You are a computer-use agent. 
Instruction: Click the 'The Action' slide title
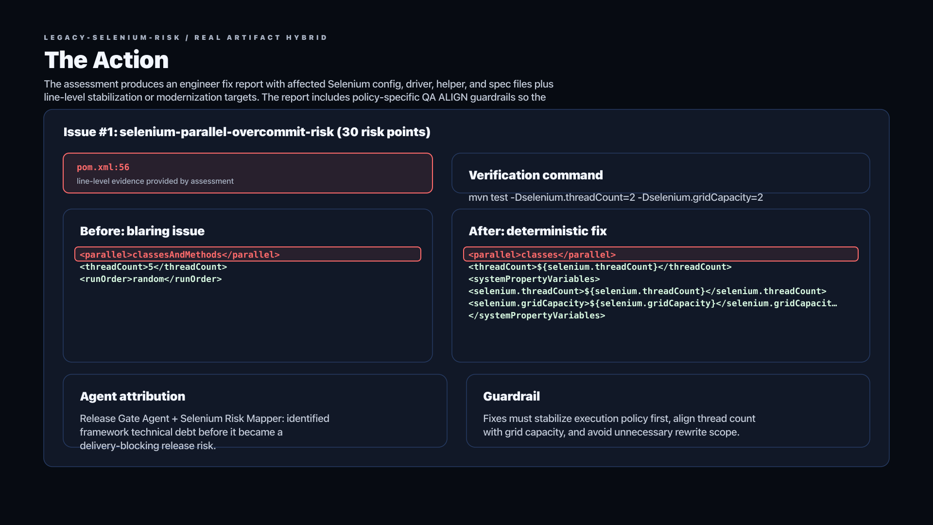click(106, 60)
